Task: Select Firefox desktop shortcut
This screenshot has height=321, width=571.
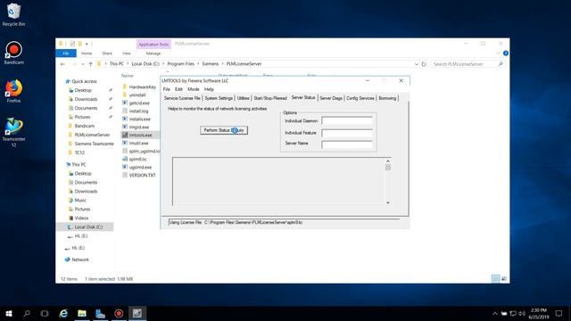Action: point(14,91)
